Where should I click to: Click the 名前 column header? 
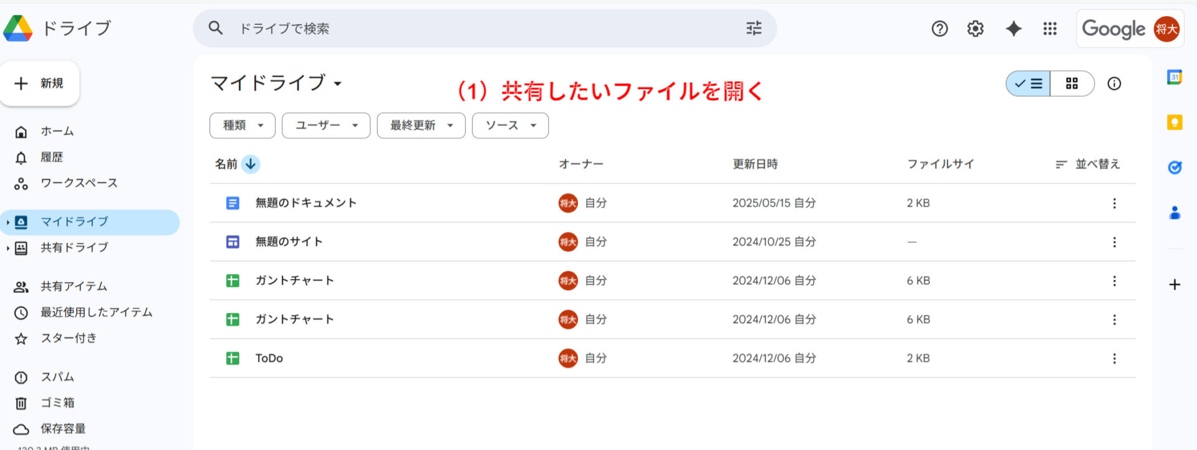tap(226, 164)
